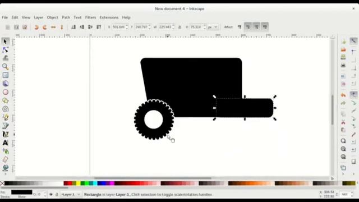
Task: Open the Edit menu
Action: tap(15, 17)
